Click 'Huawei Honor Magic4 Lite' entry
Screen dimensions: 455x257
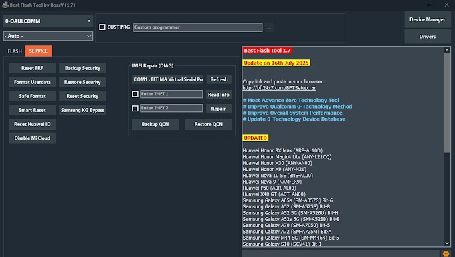(x=286, y=157)
